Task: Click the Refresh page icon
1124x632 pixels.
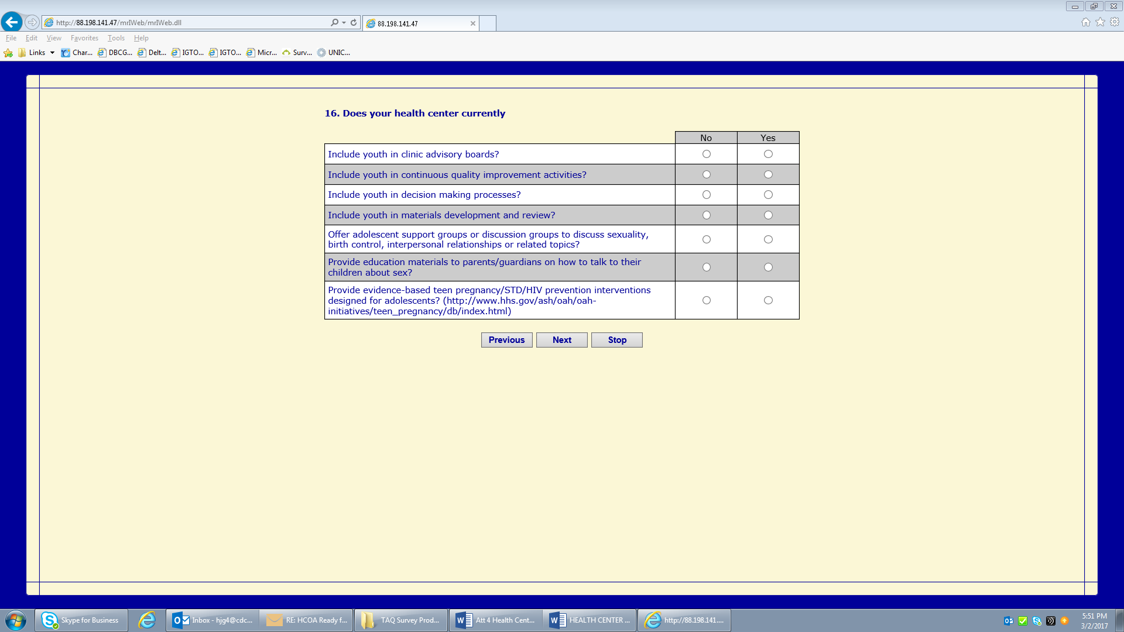Action: 354,22
